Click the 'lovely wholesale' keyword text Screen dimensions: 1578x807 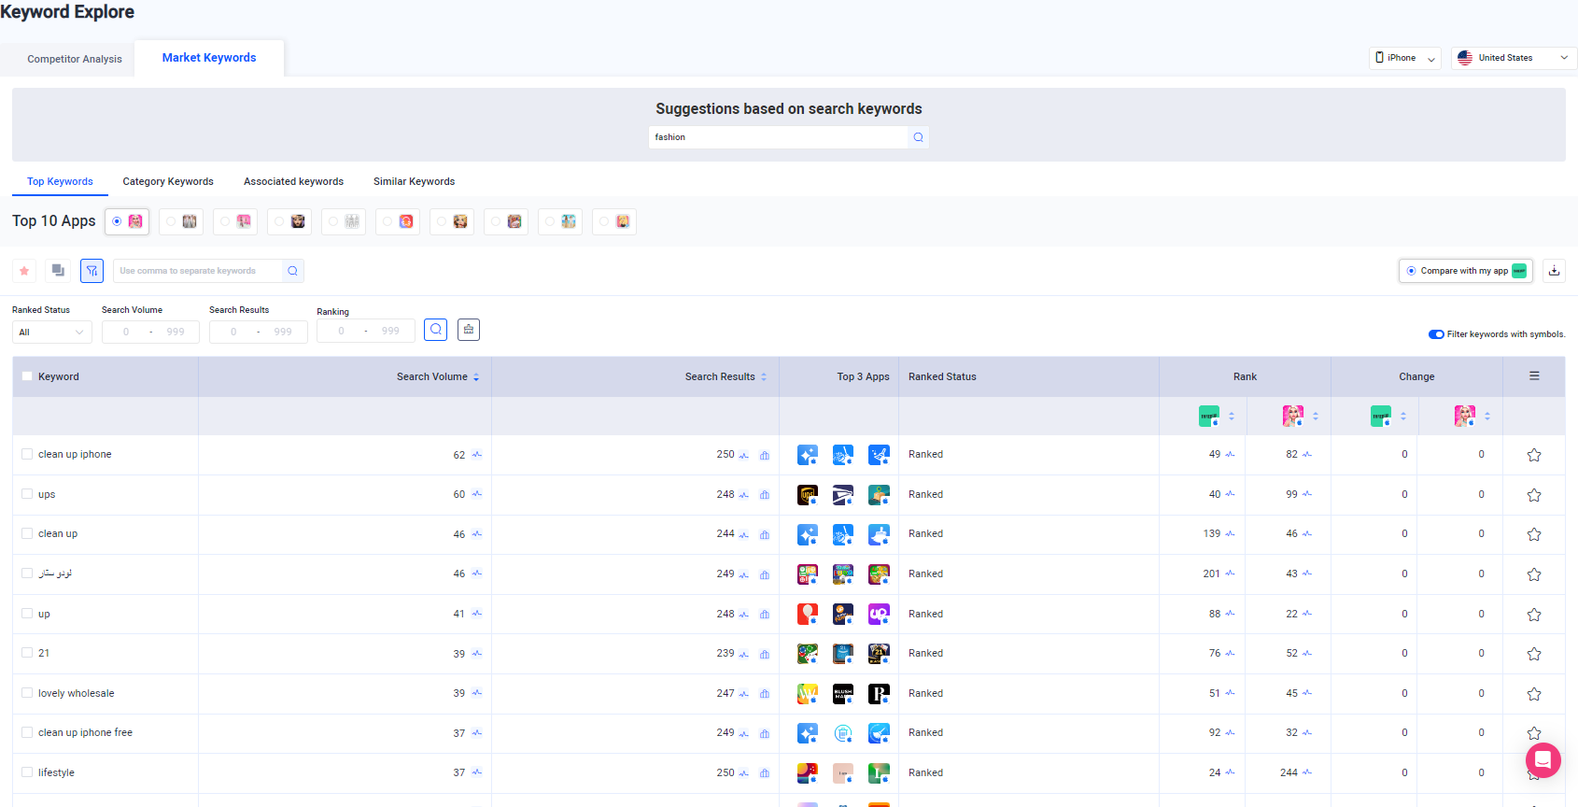pyautogui.click(x=76, y=693)
